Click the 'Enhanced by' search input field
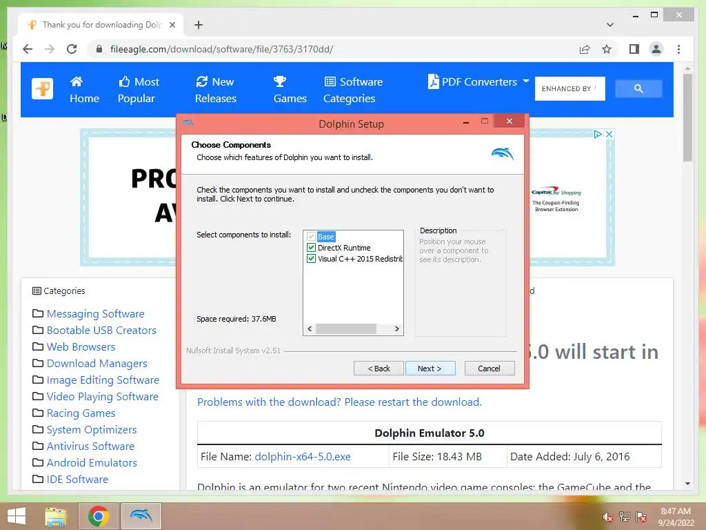This screenshot has height=530, width=706. click(x=570, y=88)
